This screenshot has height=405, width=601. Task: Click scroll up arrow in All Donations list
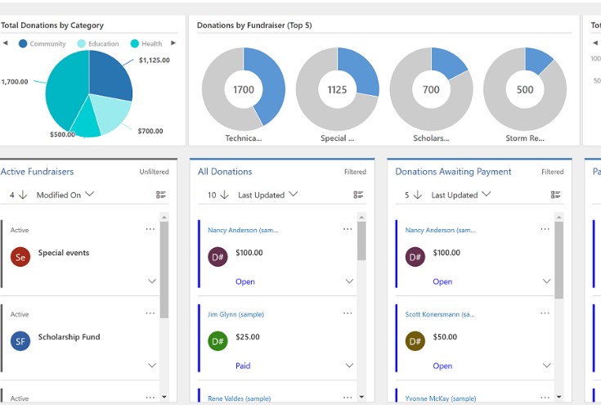(361, 217)
